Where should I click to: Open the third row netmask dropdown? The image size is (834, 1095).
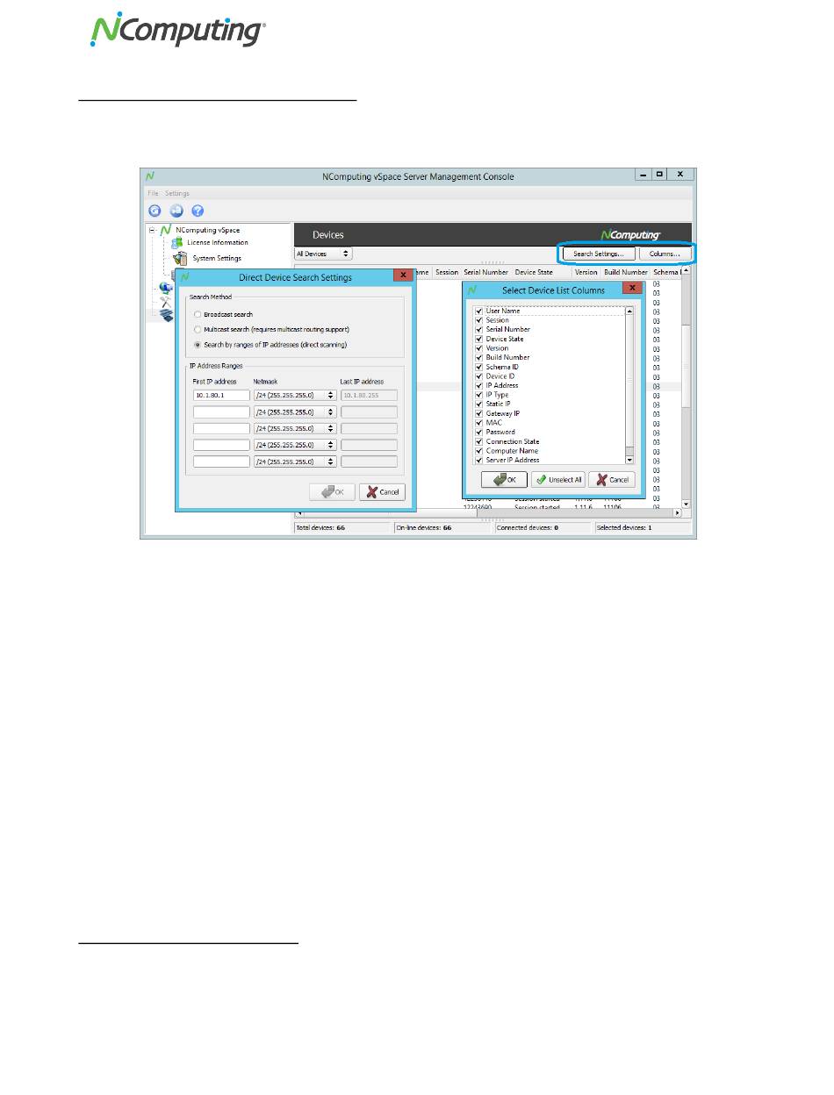coord(295,428)
